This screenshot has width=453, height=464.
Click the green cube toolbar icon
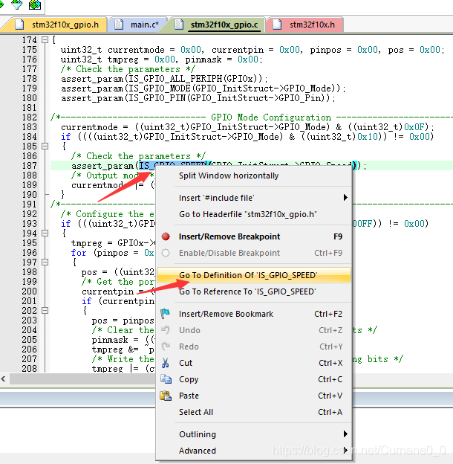coord(35,4)
